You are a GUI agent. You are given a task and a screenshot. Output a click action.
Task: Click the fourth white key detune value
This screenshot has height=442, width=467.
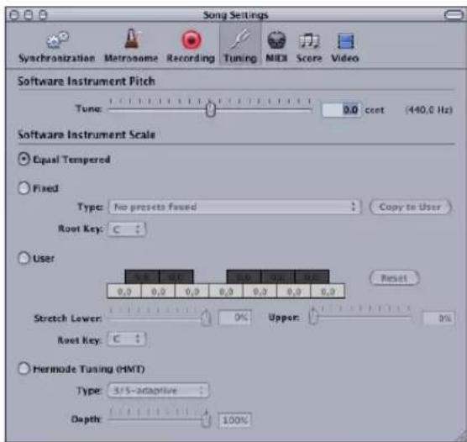[x=226, y=292]
